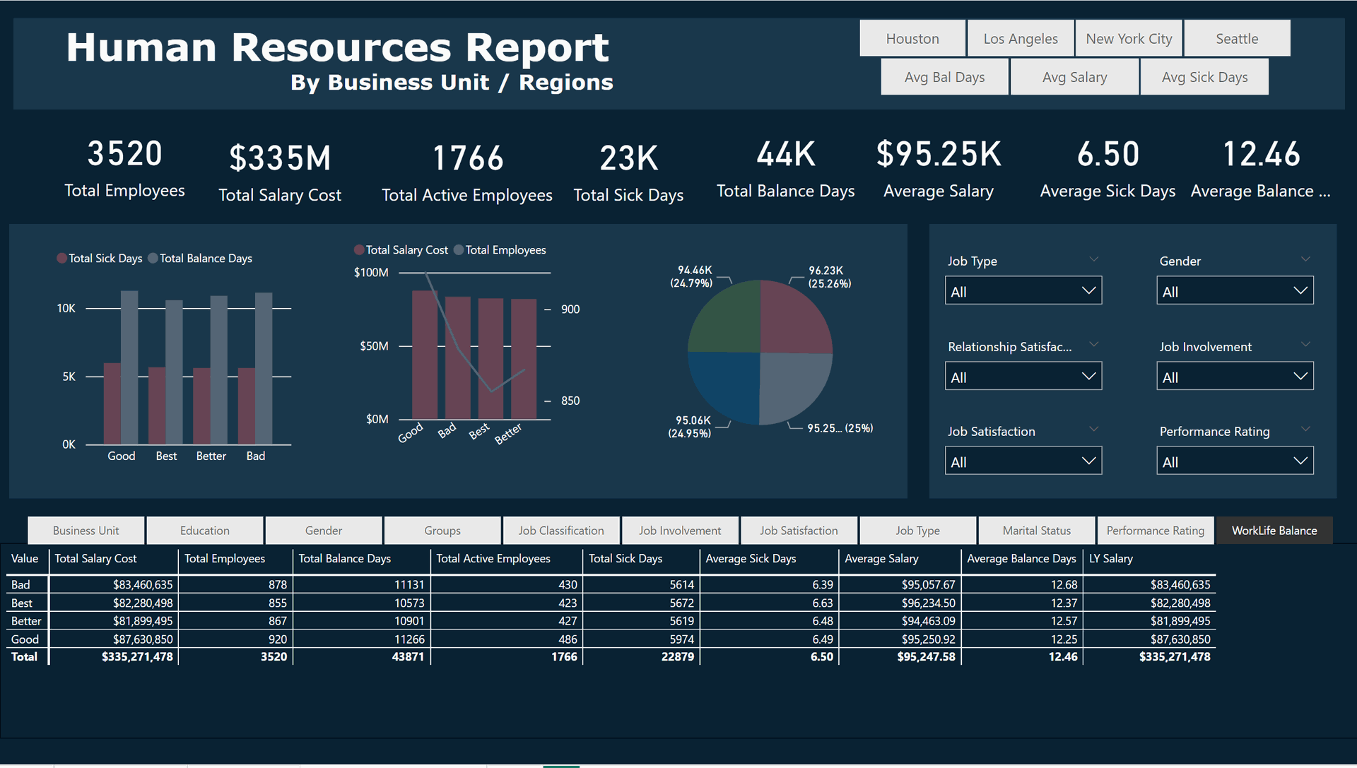Toggle the Total Balance Days legend
Viewport: 1357px width, 768px height.
click(200, 258)
